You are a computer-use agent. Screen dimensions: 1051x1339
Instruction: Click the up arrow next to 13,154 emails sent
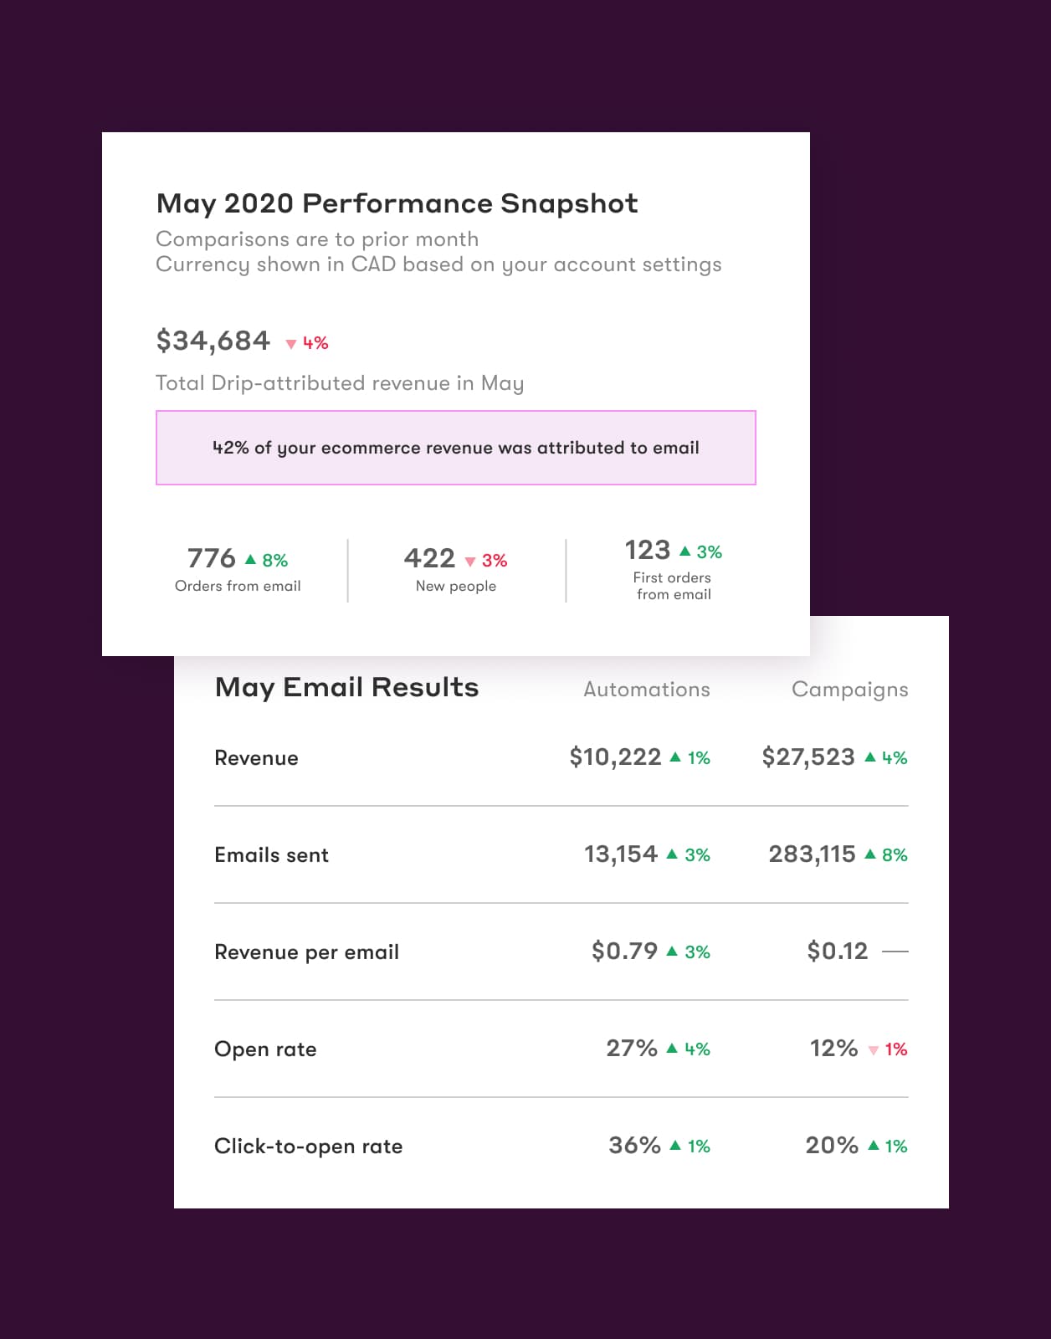click(673, 854)
